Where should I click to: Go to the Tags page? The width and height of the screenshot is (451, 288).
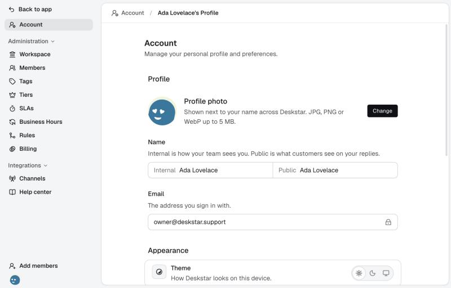[48, 81]
